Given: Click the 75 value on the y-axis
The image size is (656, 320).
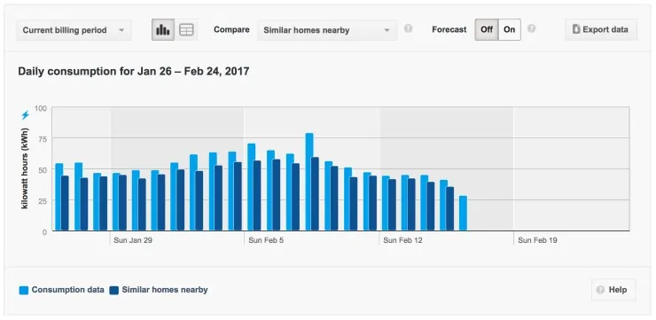Looking at the screenshot, I should [43, 139].
